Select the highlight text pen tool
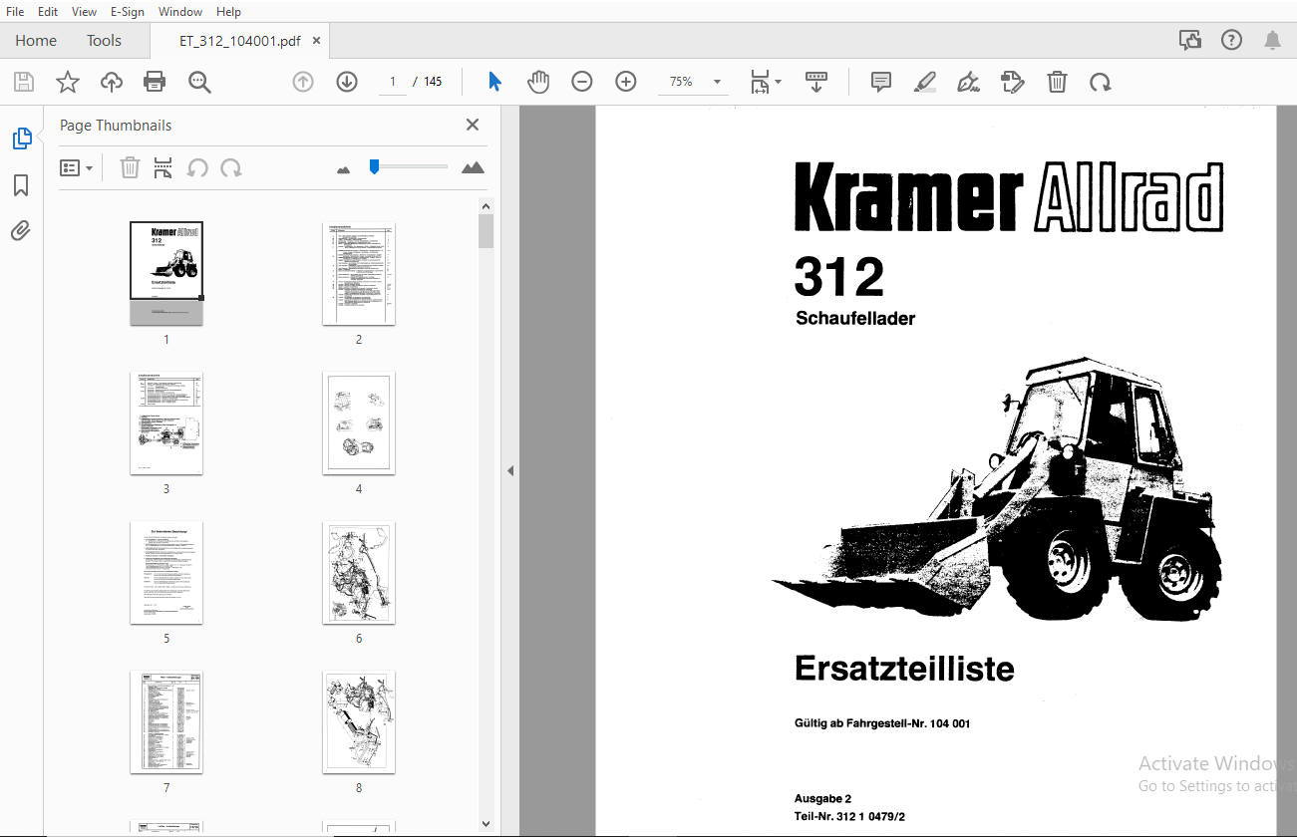This screenshot has height=837, width=1297. [925, 82]
